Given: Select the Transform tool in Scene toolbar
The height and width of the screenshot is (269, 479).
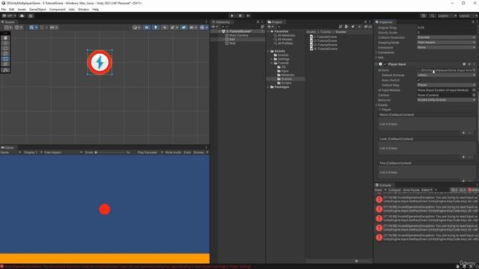Looking at the screenshot, I should 5,64.
